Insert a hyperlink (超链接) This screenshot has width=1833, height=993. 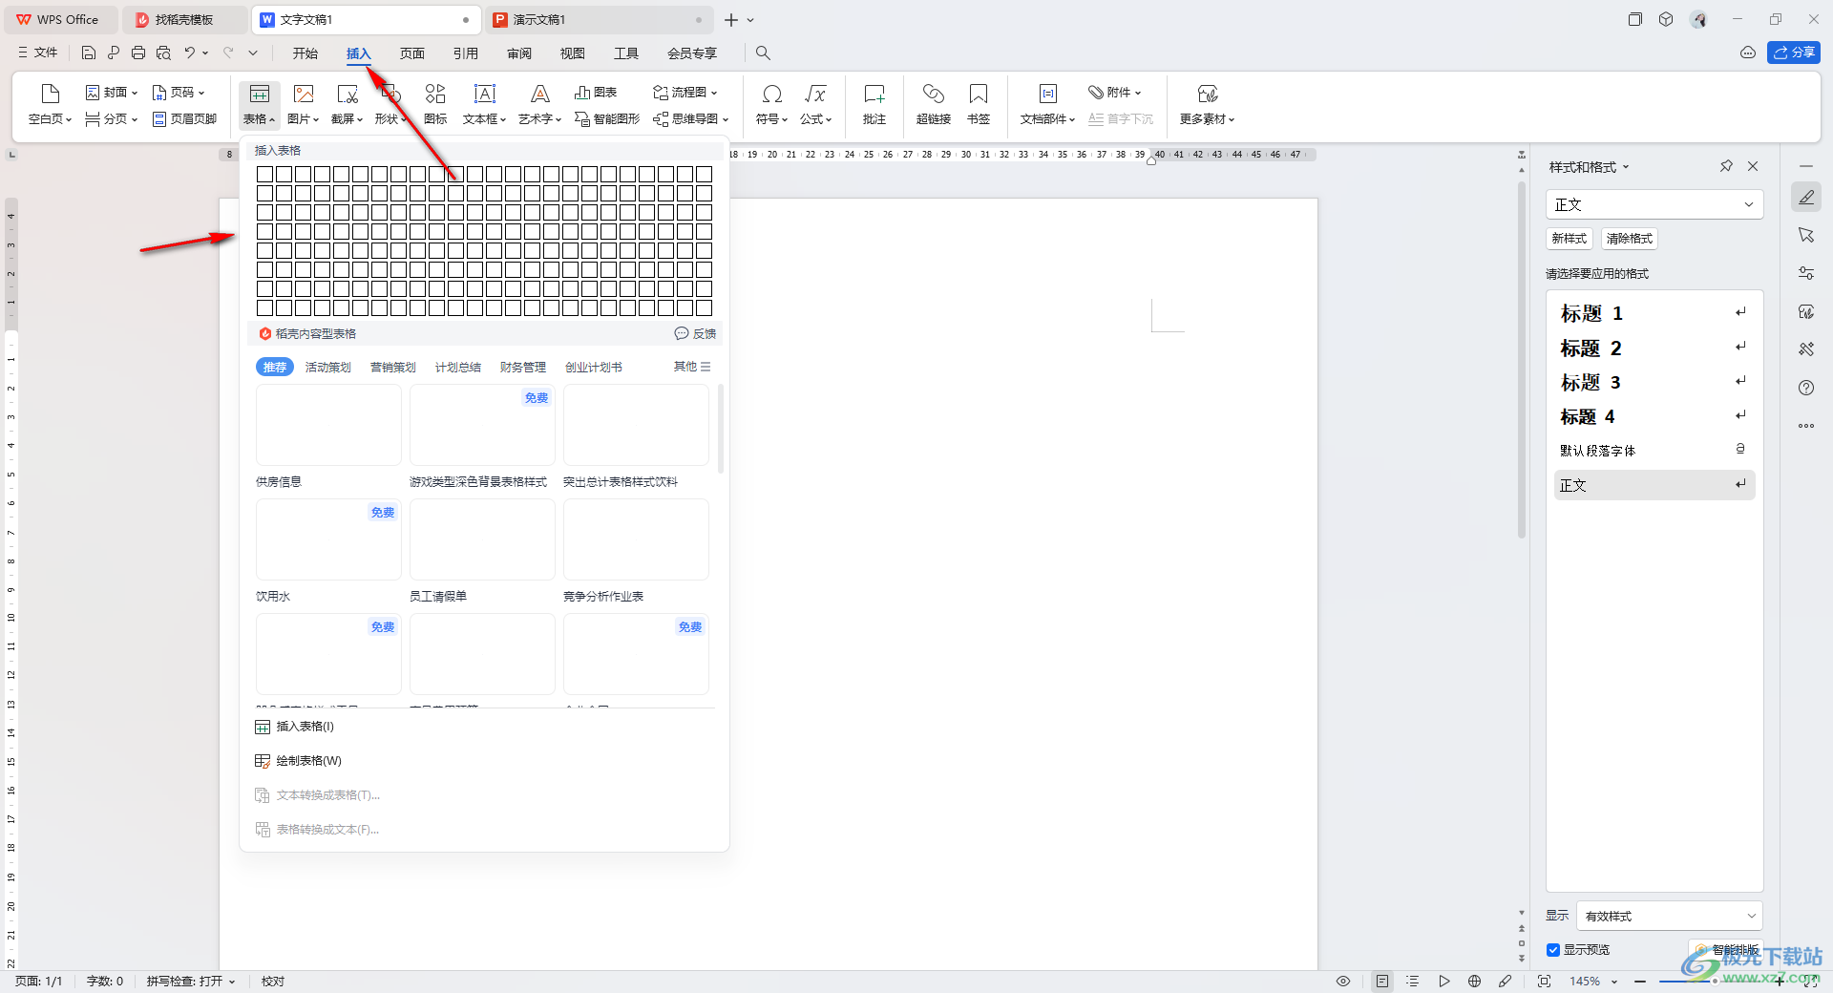[x=934, y=103]
